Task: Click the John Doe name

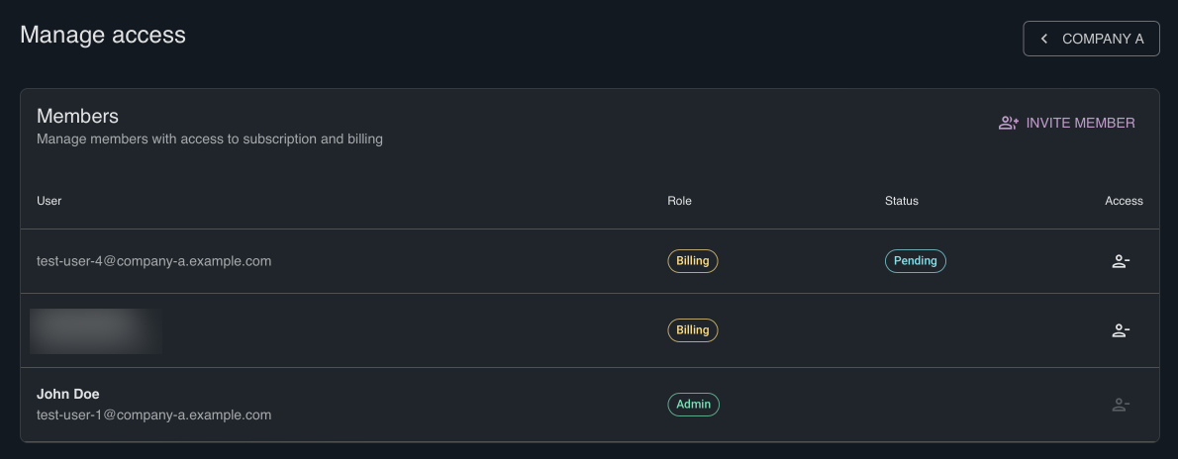Action: [x=68, y=395]
